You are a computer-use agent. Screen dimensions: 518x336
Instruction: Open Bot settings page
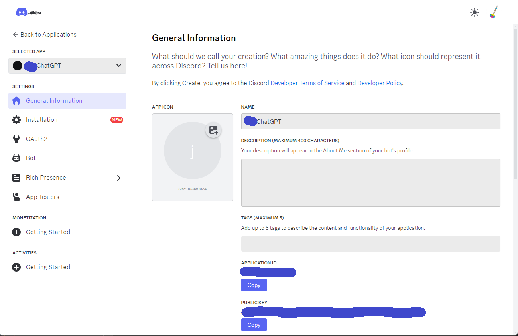[x=67, y=158]
